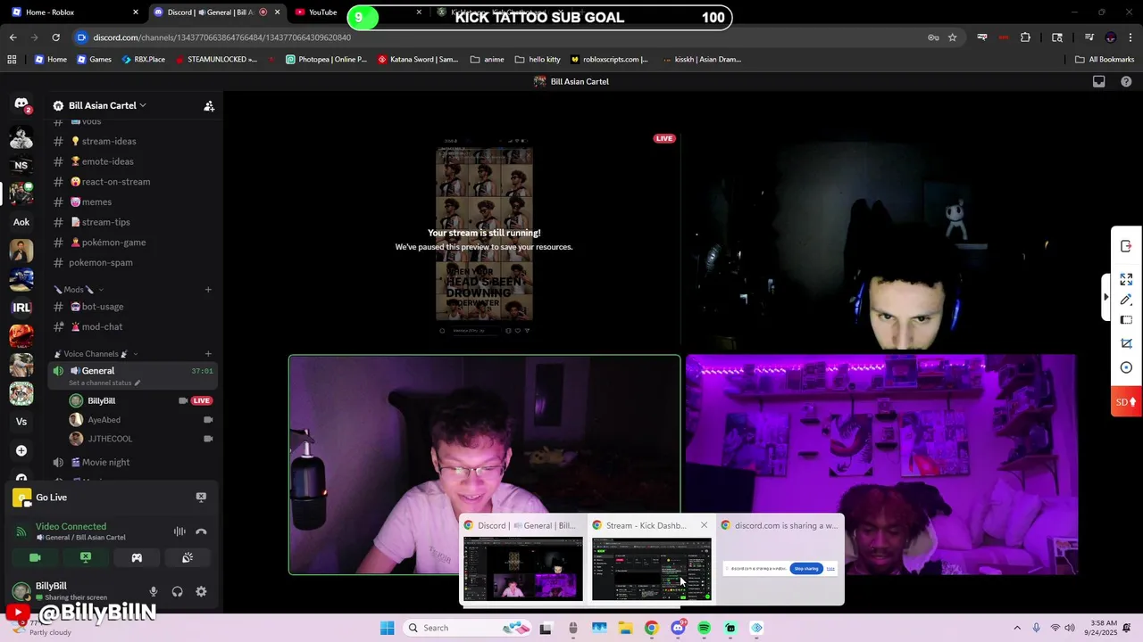Open the Photopea bookmark
Image resolution: width=1143 pixels, height=642 pixels.
tap(326, 60)
